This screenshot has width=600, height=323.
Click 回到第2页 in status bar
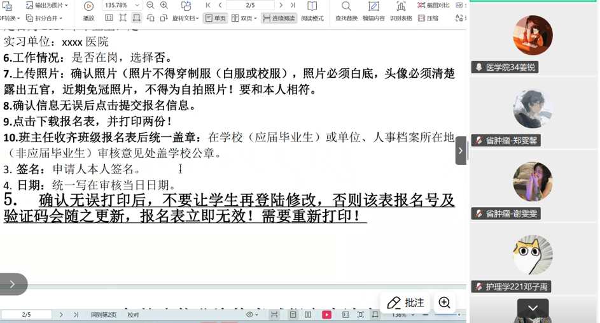click(x=103, y=315)
